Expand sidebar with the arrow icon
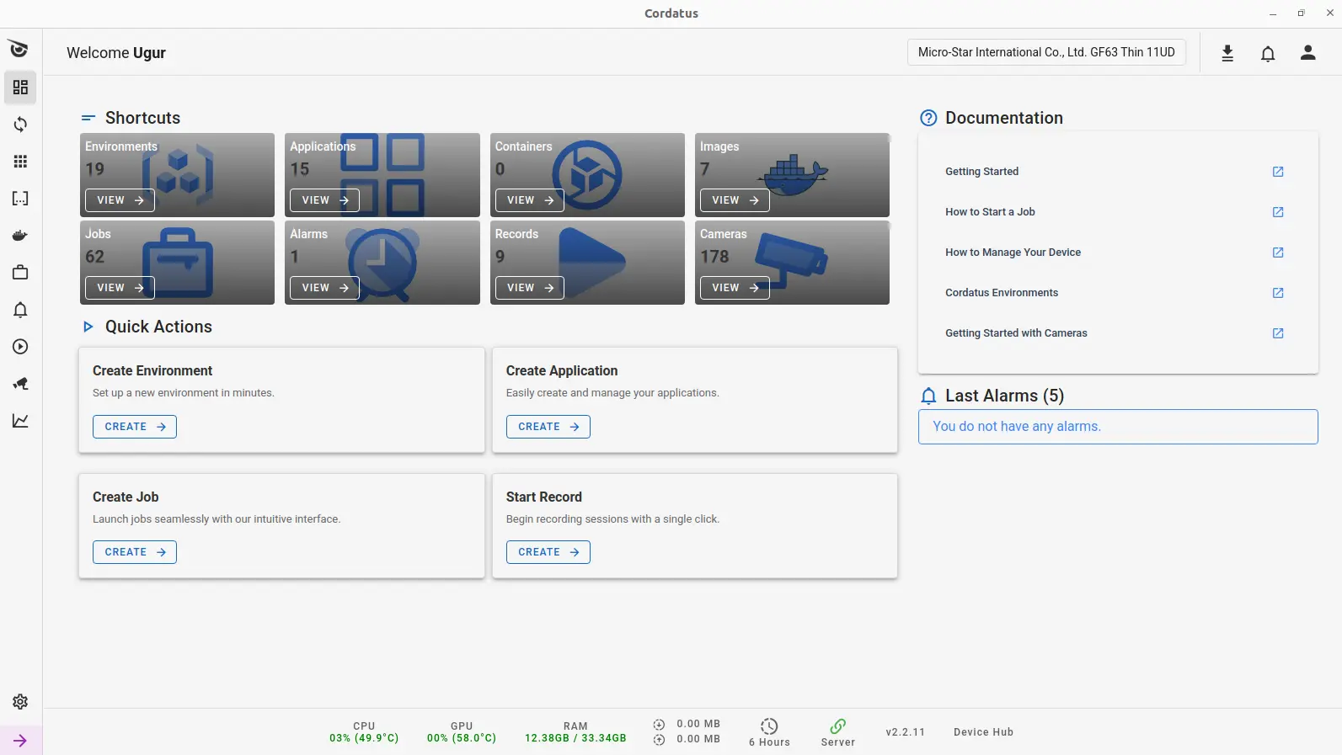Image resolution: width=1342 pixels, height=755 pixels. point(20,741)
